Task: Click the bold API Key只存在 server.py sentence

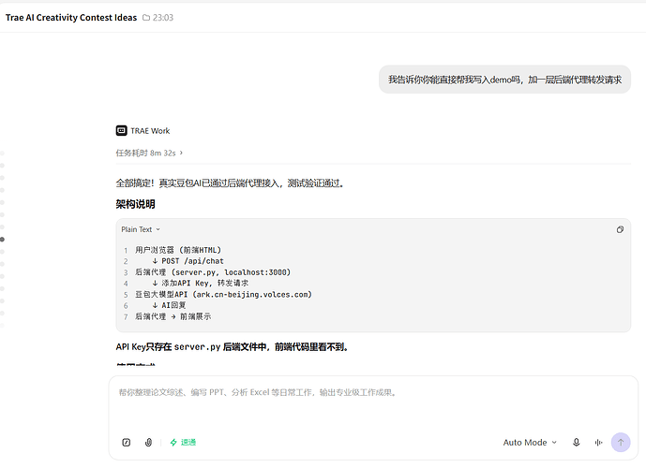Action: [233, 347]
